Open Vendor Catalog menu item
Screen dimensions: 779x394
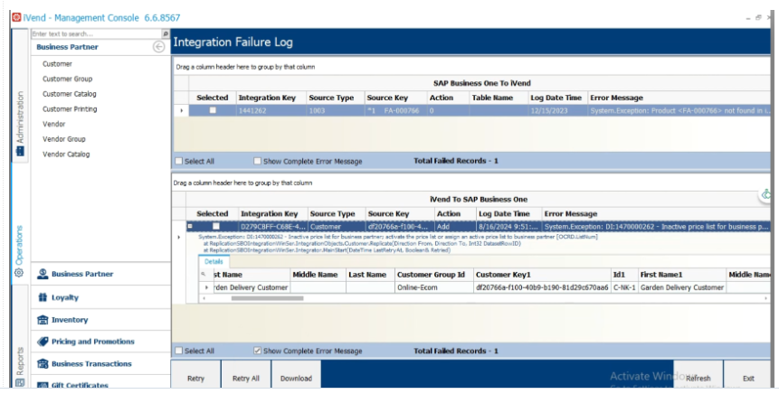click(66, 155)
